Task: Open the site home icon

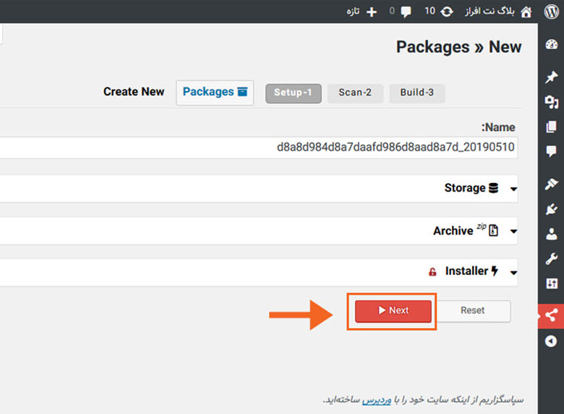Action: pos(526,12)
